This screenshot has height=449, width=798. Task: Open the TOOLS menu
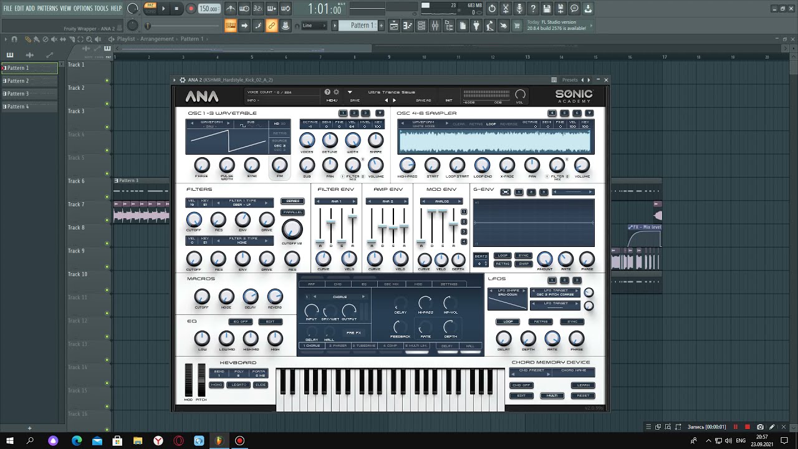(101, 8)
